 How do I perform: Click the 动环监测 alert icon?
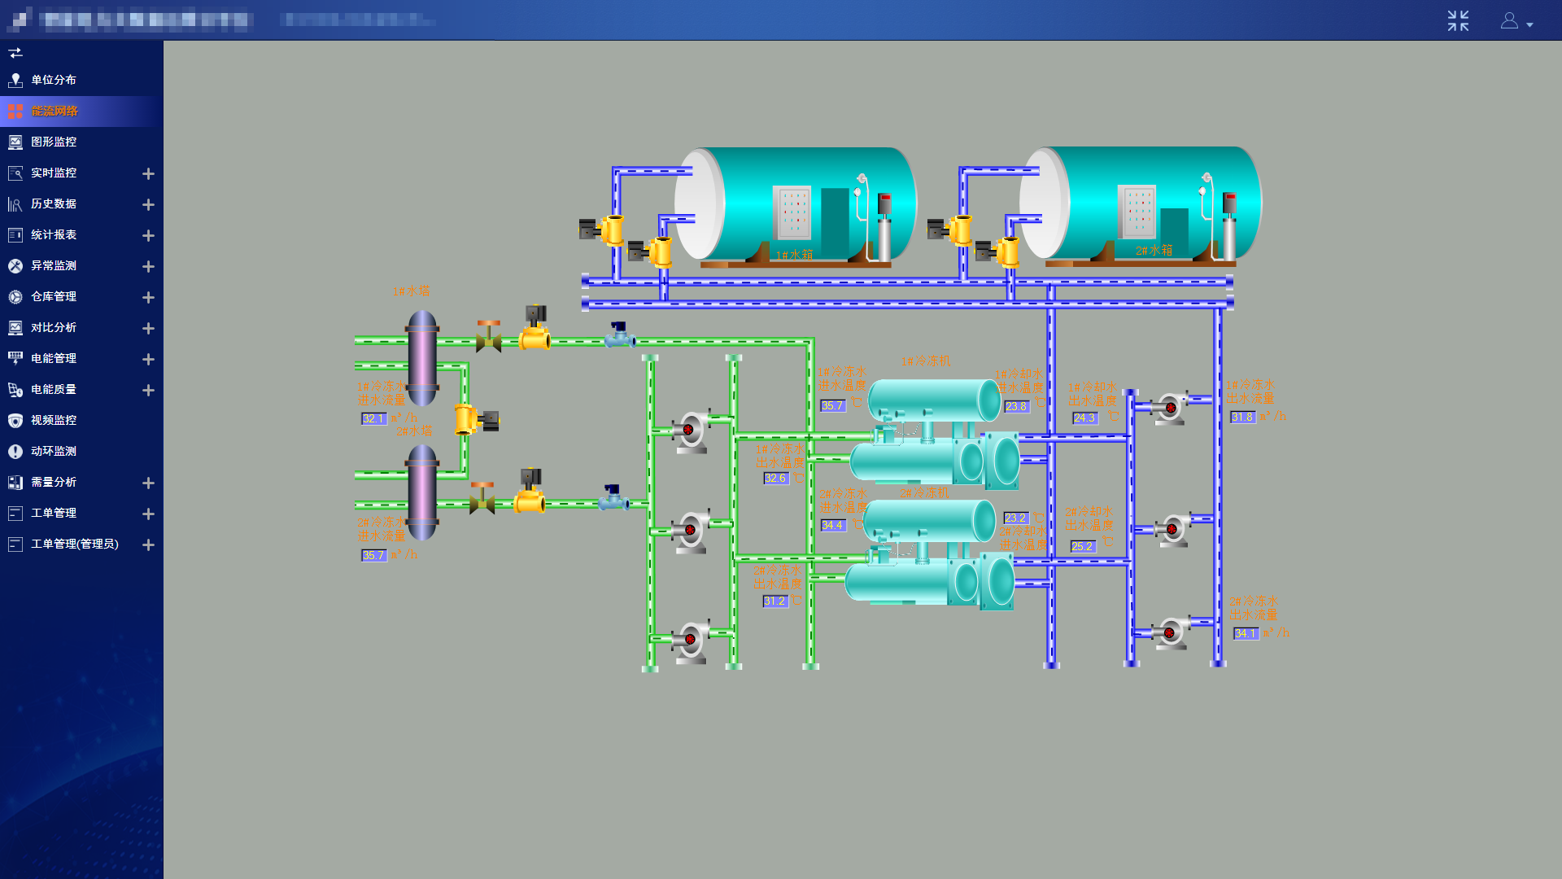(x=15, y=451)
